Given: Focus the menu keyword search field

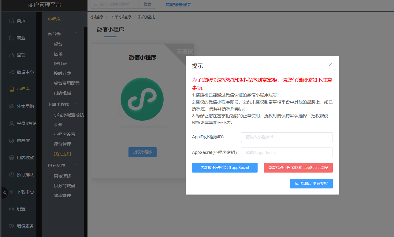Looking at the screenshot, I should pyautogui.click(x=115, y=4).
